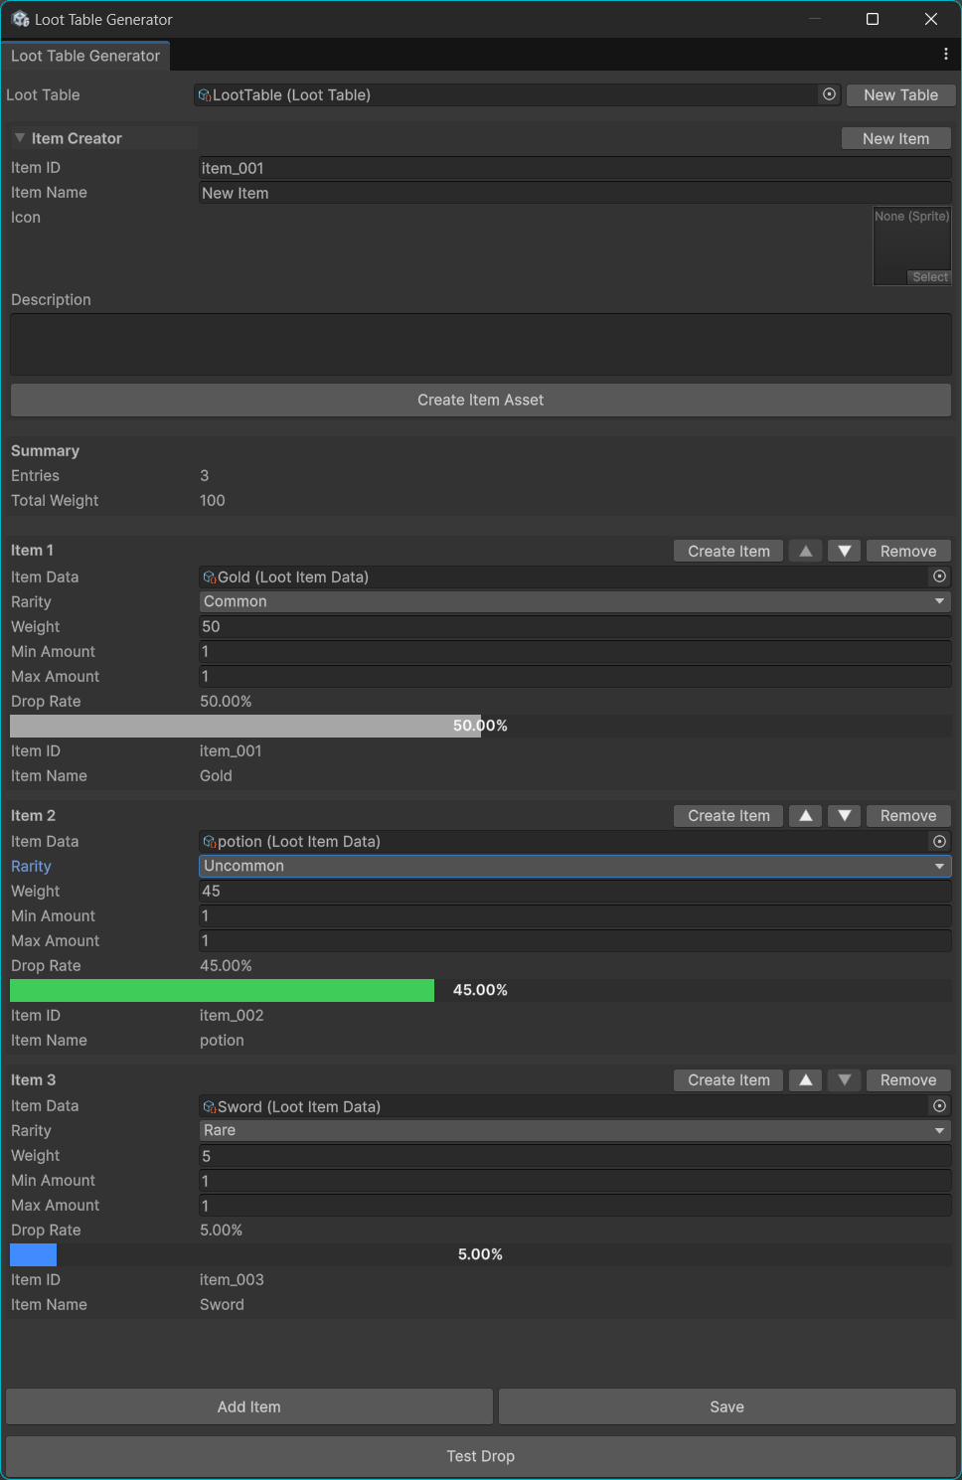The image size is (962, 1480).
Task: Open Item 3 Rarity dropdown showing Rare
Action: 574,1131
